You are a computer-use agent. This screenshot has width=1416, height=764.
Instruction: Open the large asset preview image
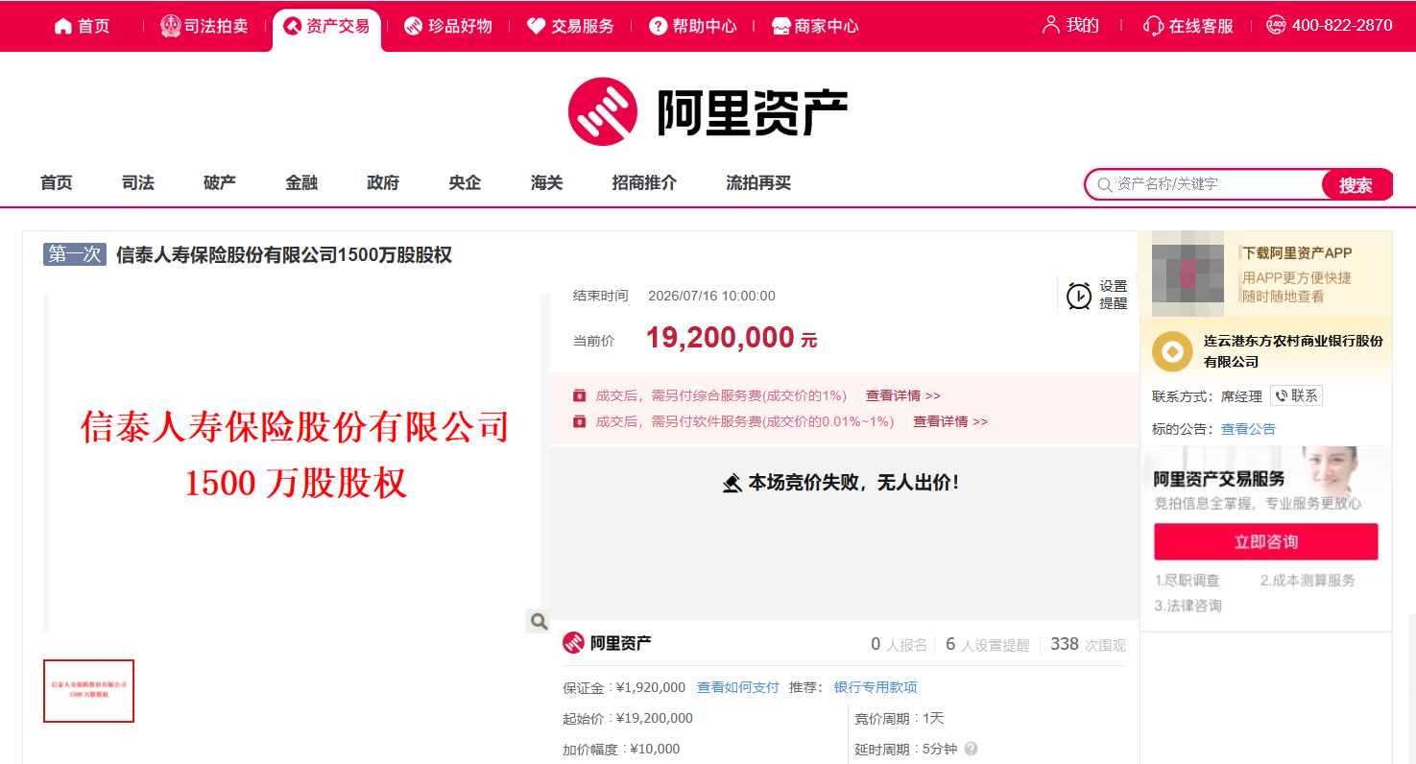pos(293,464)
